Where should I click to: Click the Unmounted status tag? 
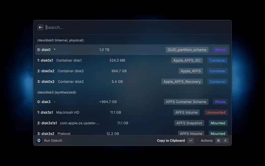coord(216,112)
